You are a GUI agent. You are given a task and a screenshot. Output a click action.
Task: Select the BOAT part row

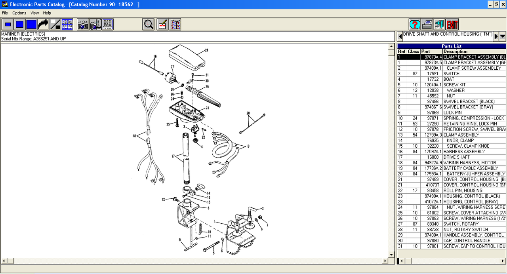point(452,79)
